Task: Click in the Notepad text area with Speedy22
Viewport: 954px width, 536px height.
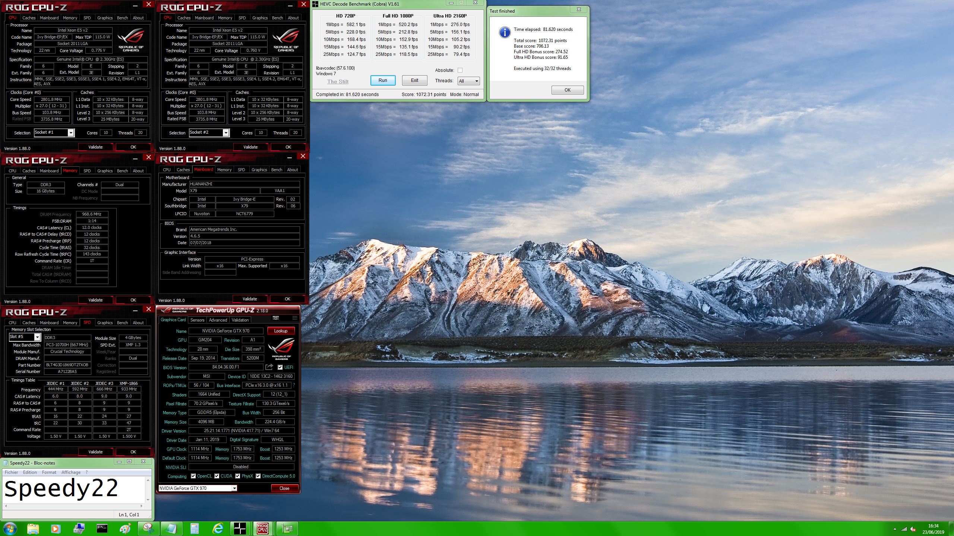Action: coord(74,489)
